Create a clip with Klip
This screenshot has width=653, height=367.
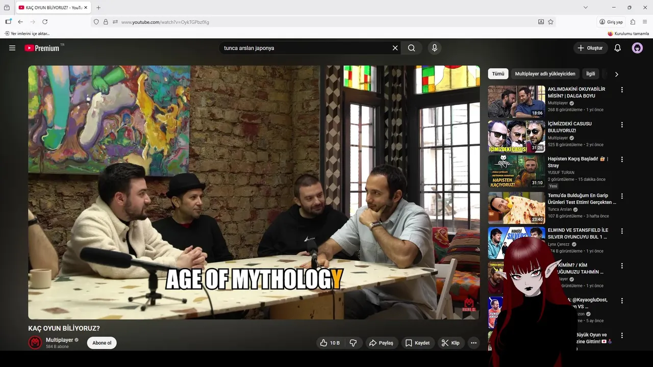pos(450,343)
